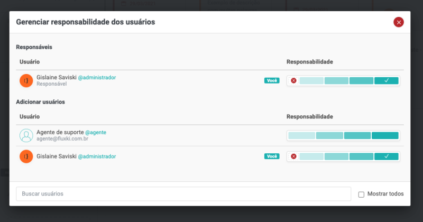Open @administrador link in the Responsáveis section
This screenshot has width=423, height=222.
pos(97,77)
